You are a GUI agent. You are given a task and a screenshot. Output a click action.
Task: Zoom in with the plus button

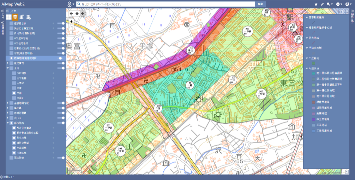(x=71, y=21)
